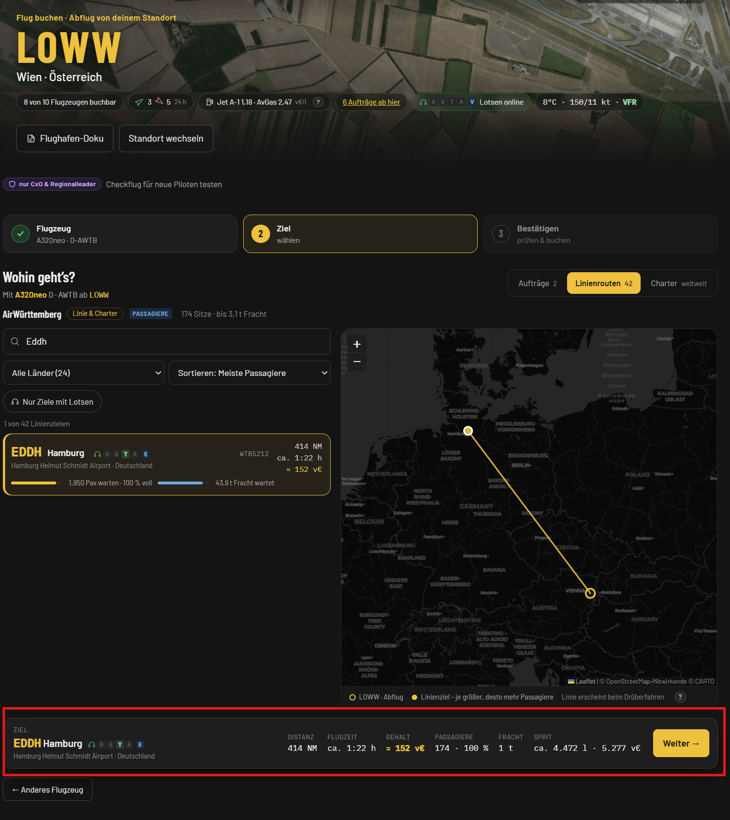Click the headset icon in EDDH list card

[98, 454]
